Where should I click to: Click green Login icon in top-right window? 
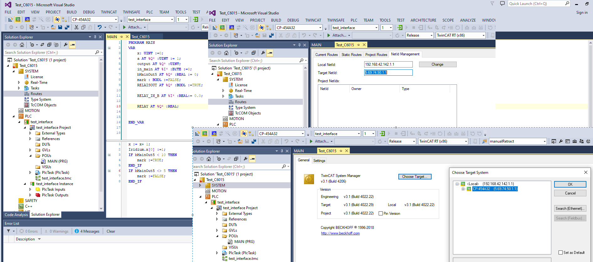pyautogui.click(x=400, y=28)
